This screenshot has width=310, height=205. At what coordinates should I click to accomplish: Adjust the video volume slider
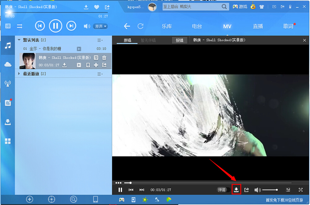(x=270, y=190)
